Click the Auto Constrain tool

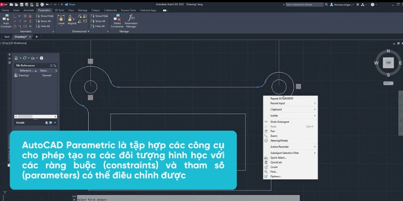(x=6, y=21)
